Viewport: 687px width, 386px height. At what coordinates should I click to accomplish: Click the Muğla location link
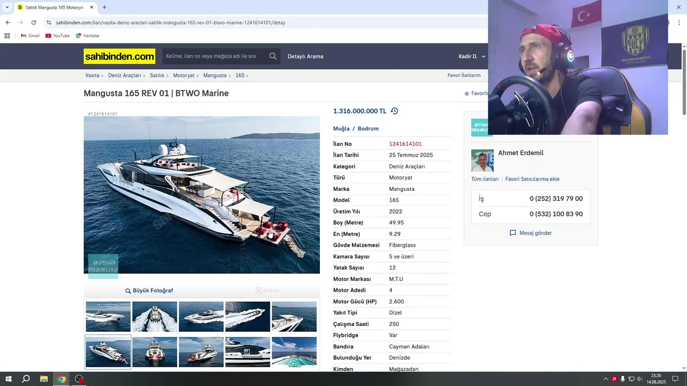(341, 129)
